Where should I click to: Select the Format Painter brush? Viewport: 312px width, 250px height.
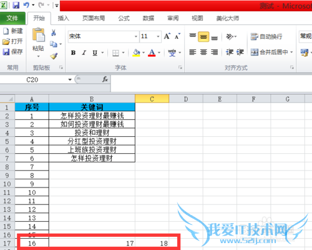(54, 56)
